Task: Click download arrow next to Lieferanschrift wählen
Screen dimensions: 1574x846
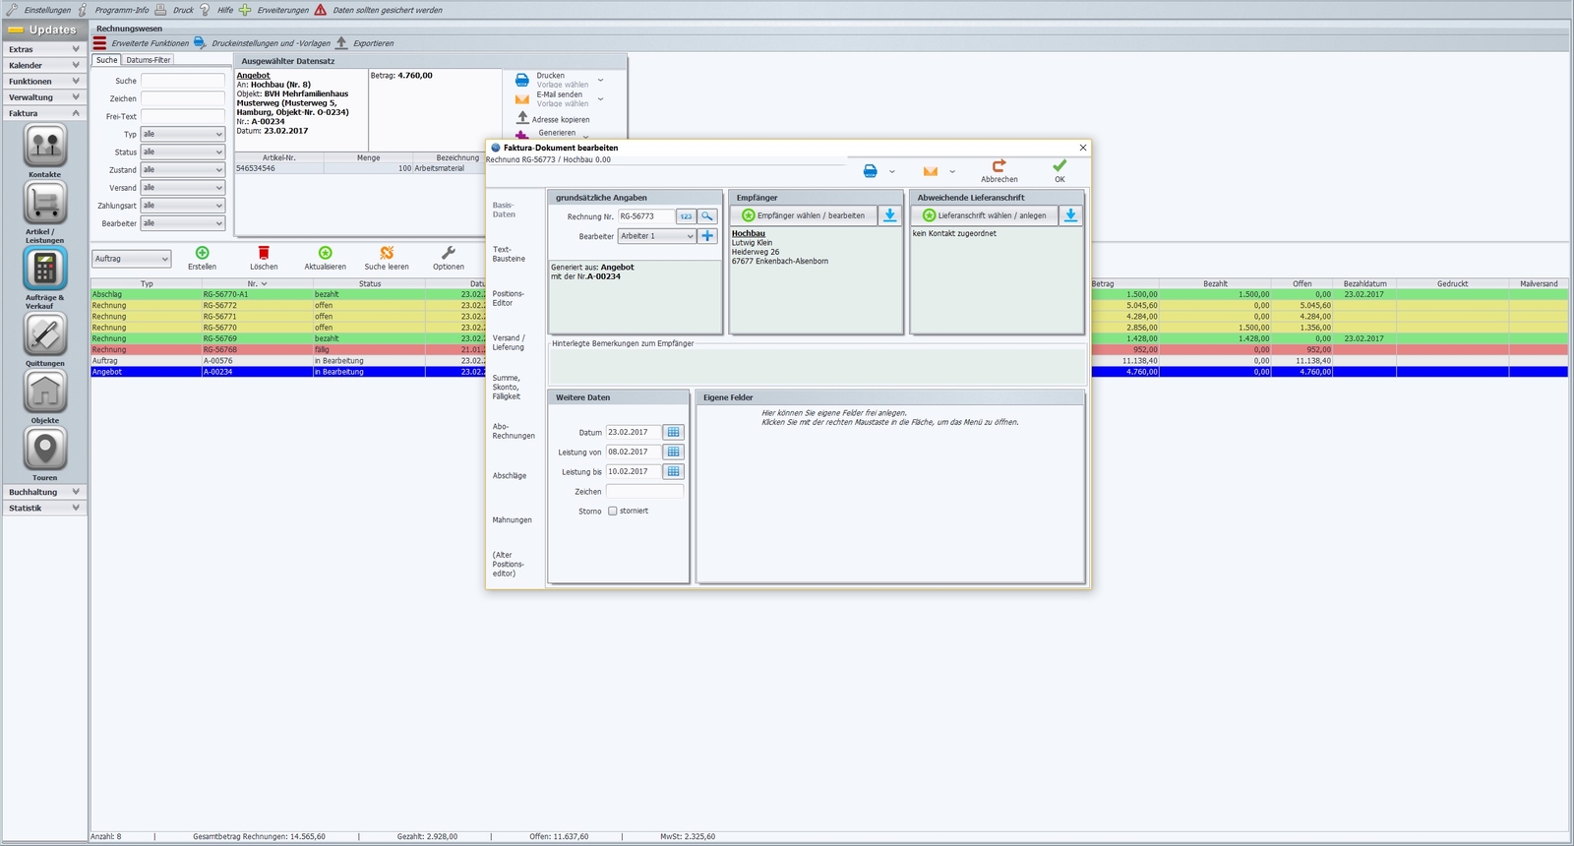Action: pyautogui.click(x=1071, y=215)
